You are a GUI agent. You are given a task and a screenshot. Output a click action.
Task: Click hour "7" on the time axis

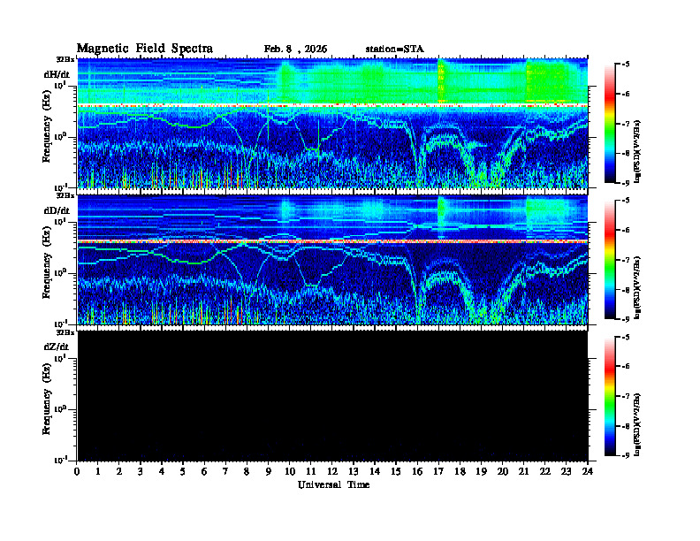[225, 472]
